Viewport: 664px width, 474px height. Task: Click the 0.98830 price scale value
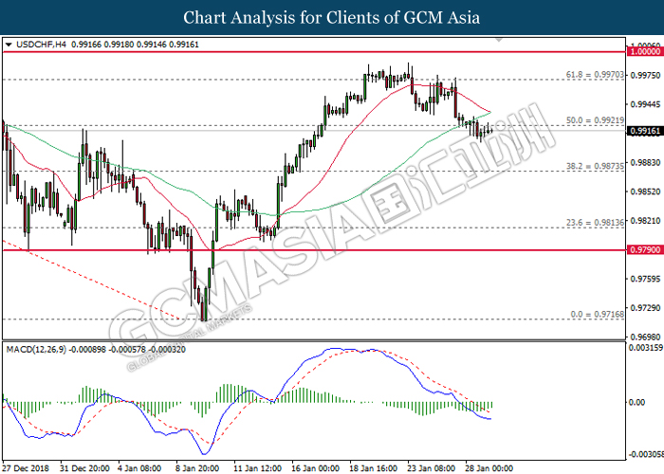pyautogui.click(x=645, y=162)
